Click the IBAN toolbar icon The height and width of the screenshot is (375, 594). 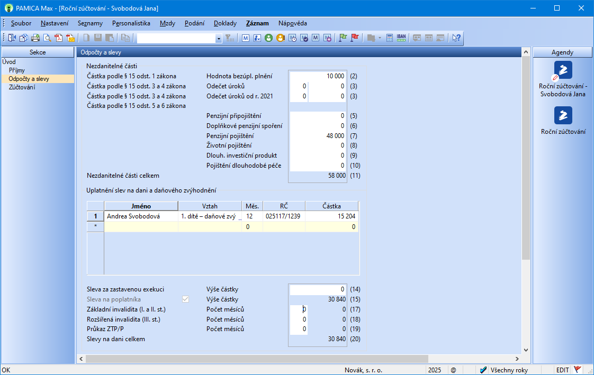click(x=401, y=38)
